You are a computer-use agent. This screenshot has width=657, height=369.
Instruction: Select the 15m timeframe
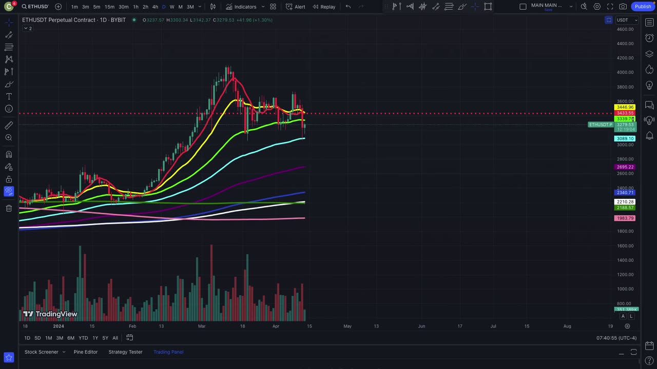(109, 7)
